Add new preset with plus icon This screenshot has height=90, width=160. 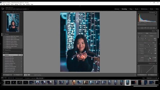click(22, 34)
